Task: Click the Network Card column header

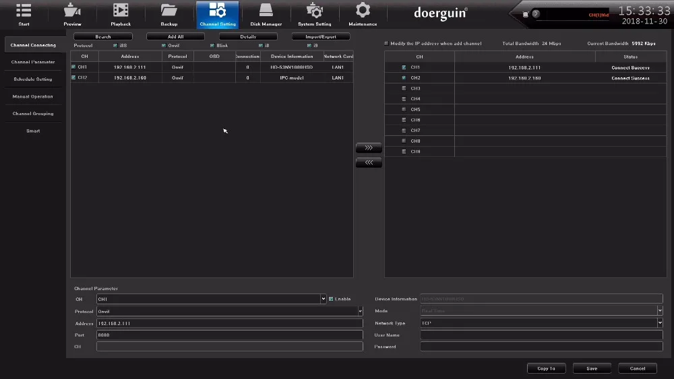Action: (338, 57)
